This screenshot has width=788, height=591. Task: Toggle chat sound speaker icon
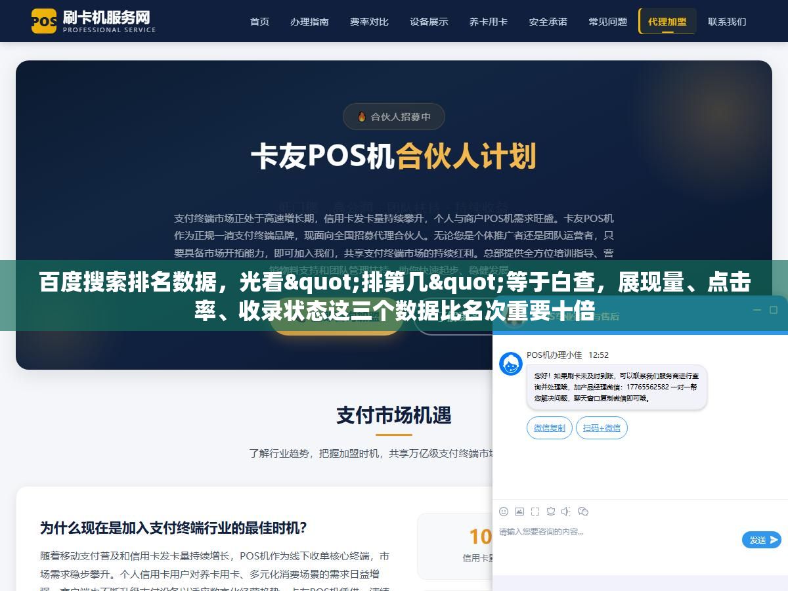(565, 512)
